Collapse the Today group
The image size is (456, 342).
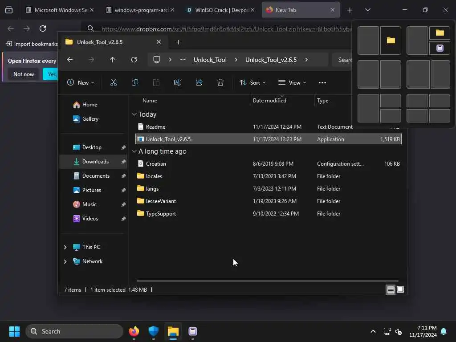134,114
